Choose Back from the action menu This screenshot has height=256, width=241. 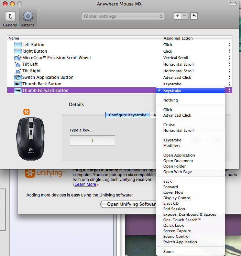(190, 181)
